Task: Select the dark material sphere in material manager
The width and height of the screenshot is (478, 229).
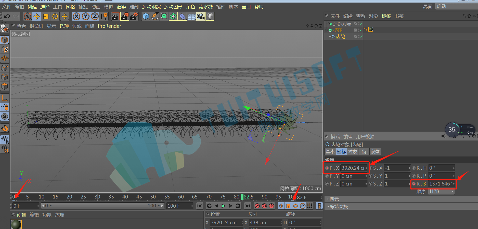Action: 16,224
